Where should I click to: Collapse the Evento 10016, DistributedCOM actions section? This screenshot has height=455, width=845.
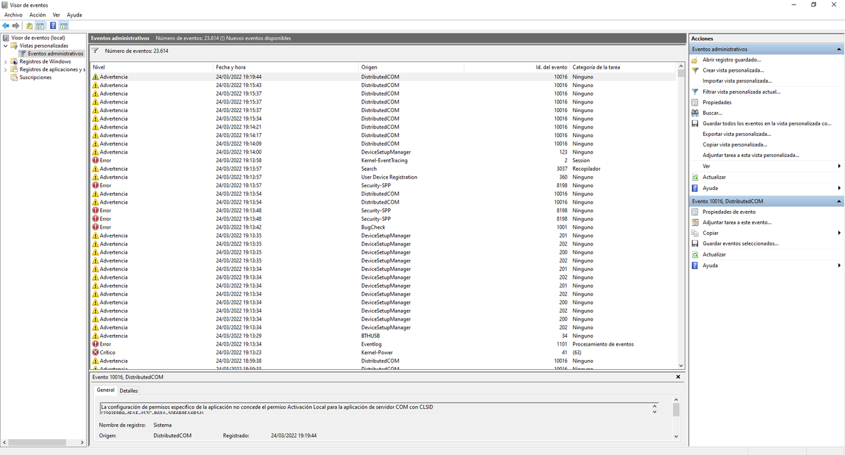point(839,201)
